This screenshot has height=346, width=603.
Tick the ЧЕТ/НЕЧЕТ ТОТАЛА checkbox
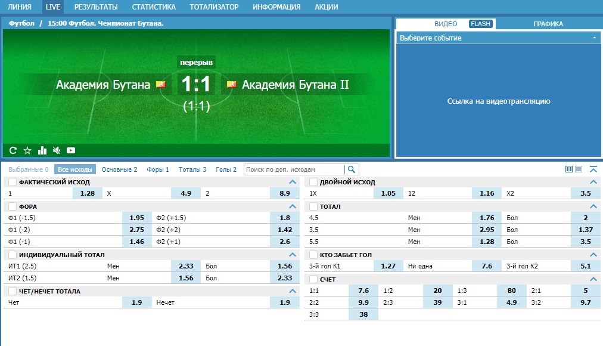(13, 291)
